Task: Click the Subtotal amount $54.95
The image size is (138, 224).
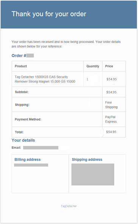Action: pyautogui.click(x=112, y=92)
